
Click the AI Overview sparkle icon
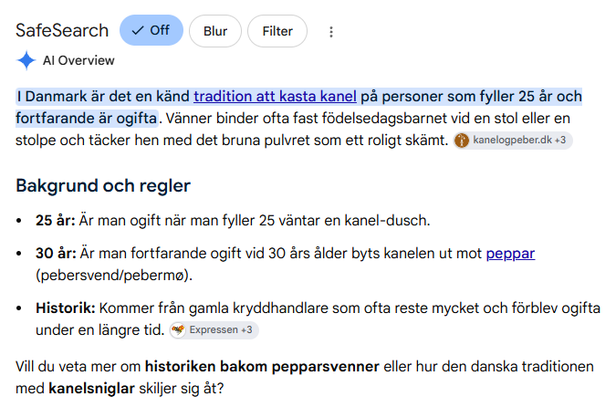(x=26, y=60)
